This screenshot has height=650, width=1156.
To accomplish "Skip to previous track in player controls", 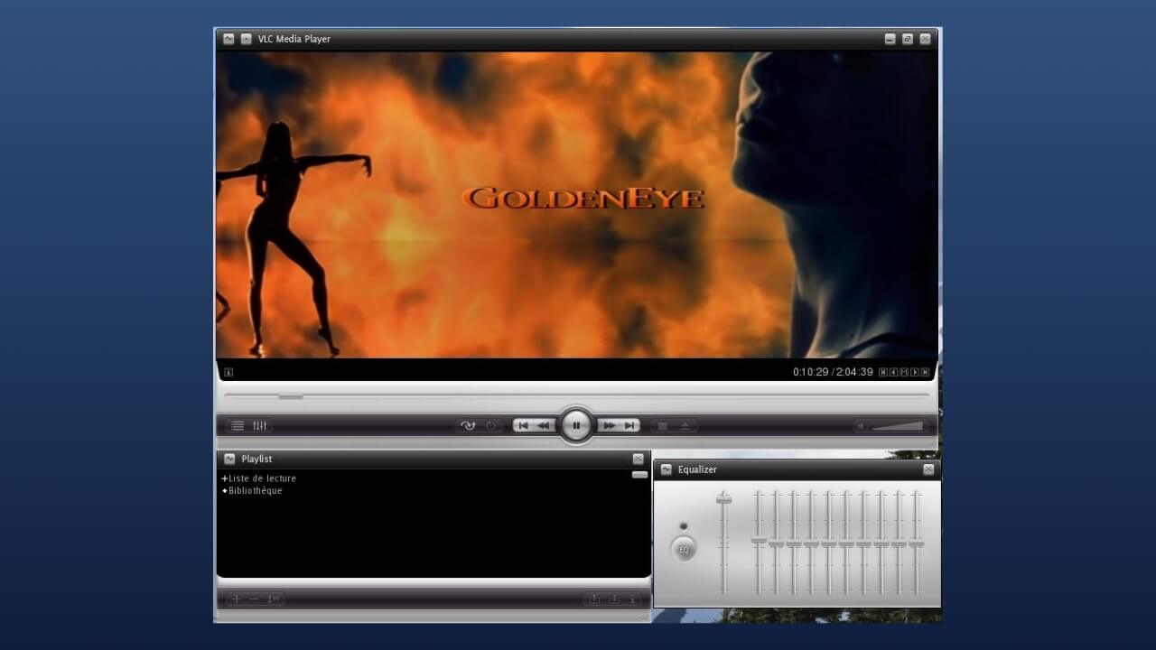I will [x=524, y=425].
